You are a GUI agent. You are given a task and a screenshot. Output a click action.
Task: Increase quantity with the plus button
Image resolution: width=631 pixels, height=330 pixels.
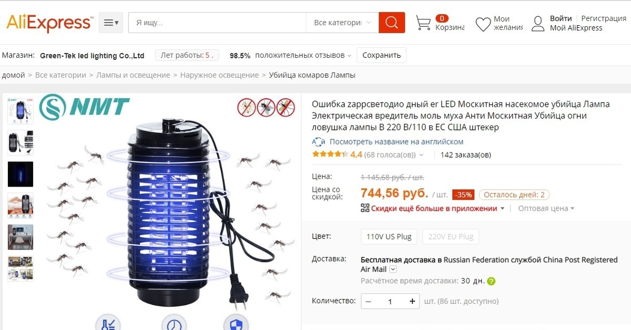(x=412, y=301)
